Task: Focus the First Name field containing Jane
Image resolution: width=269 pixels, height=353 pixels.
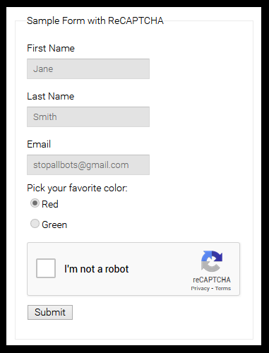Action: 88,68
